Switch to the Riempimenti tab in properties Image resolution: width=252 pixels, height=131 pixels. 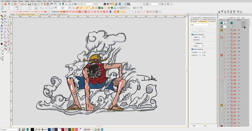click(203, 21)
